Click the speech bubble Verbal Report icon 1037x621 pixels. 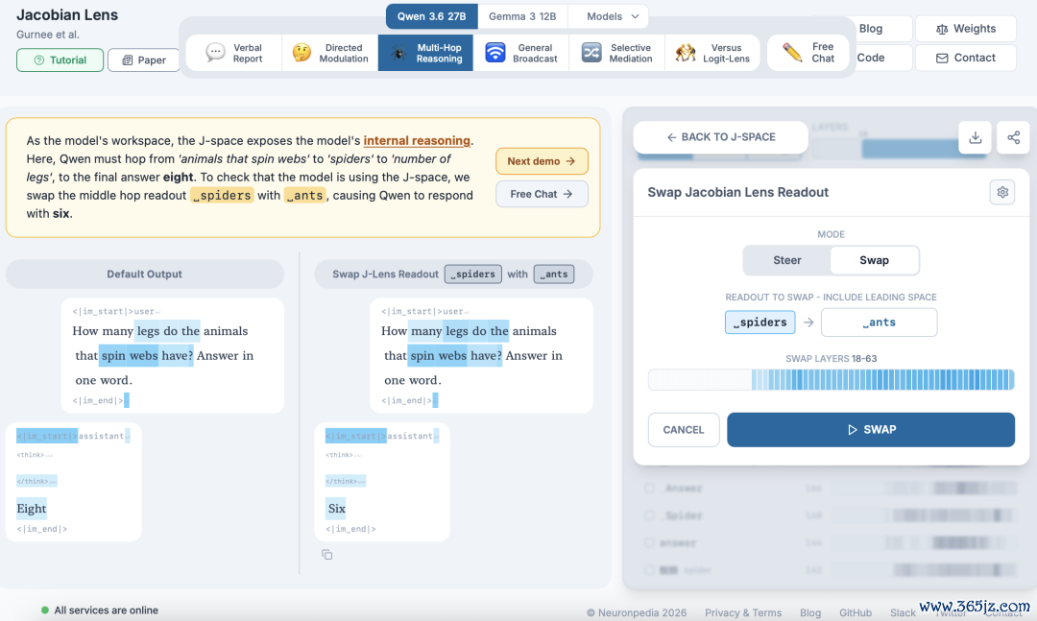click(x=215, y=52)
